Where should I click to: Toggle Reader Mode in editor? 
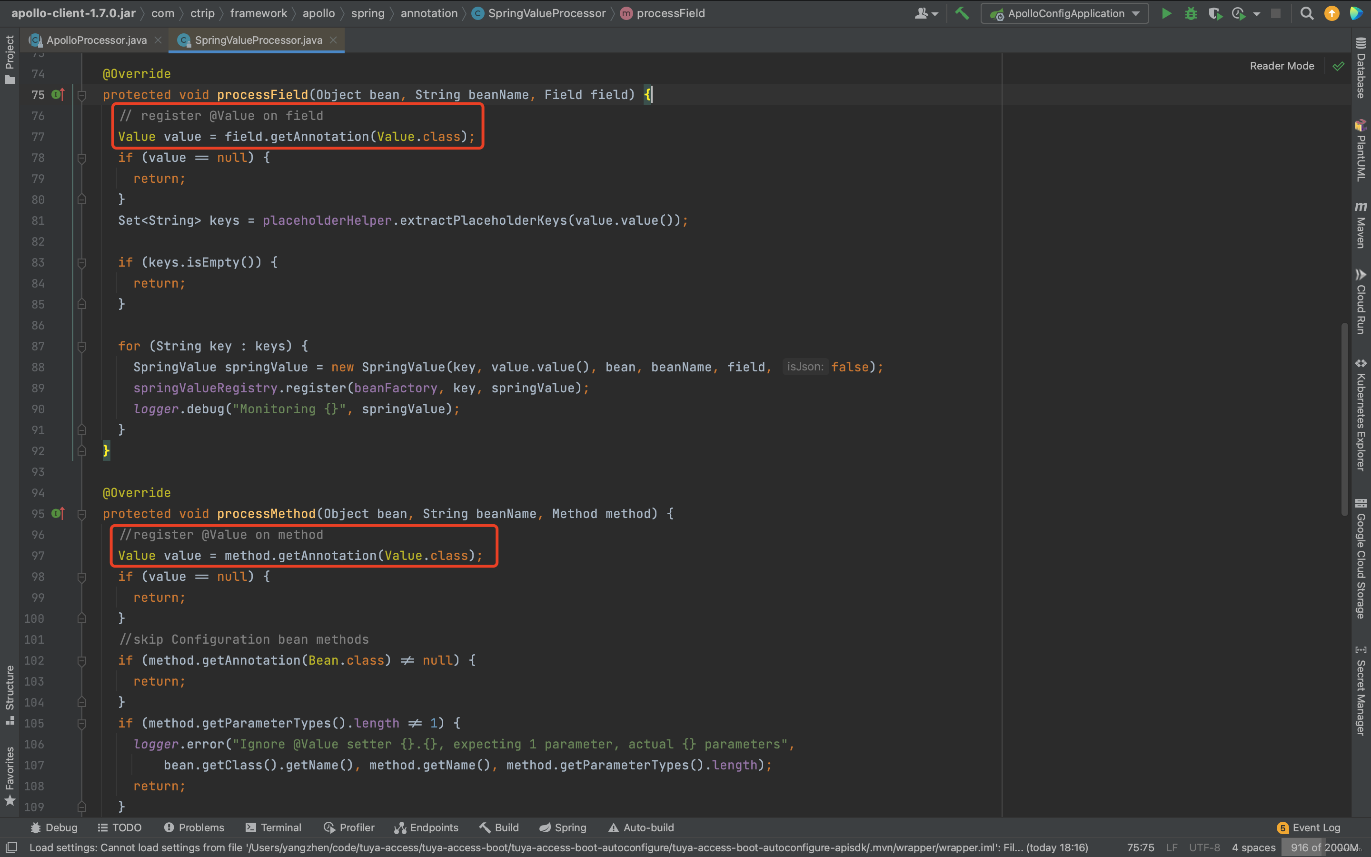click(1282, 66)
